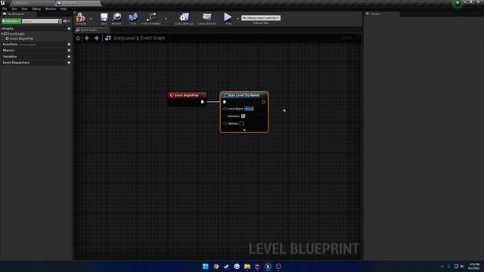Navigate back in graph history
Viewport: 484px width, 272px height.
pos(87,39)
